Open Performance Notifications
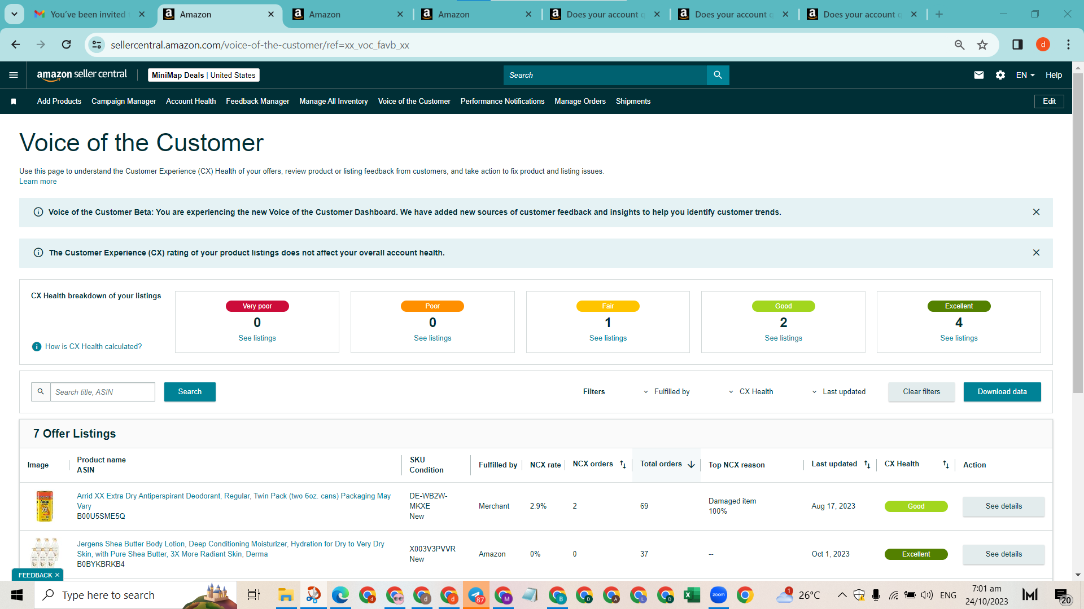This screenshot has width=1084, height=609. (x=502, y=101)
